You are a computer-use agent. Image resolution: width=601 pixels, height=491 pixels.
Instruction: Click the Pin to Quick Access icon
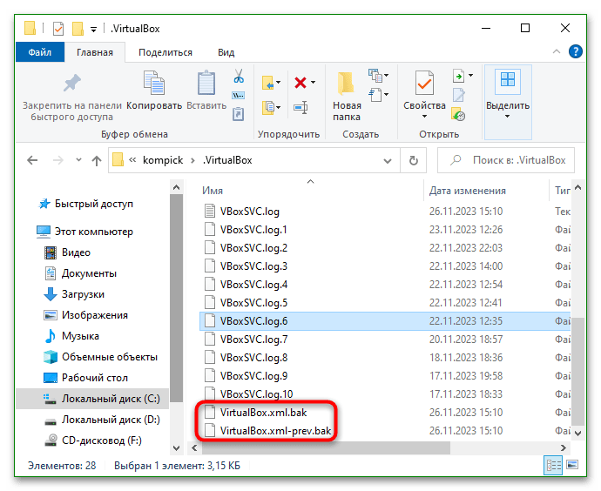pos(72,83)
